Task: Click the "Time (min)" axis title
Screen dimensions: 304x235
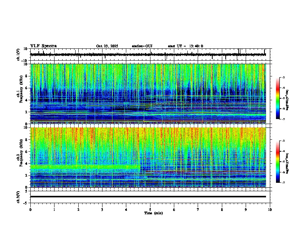Action: tap(154, 213)
